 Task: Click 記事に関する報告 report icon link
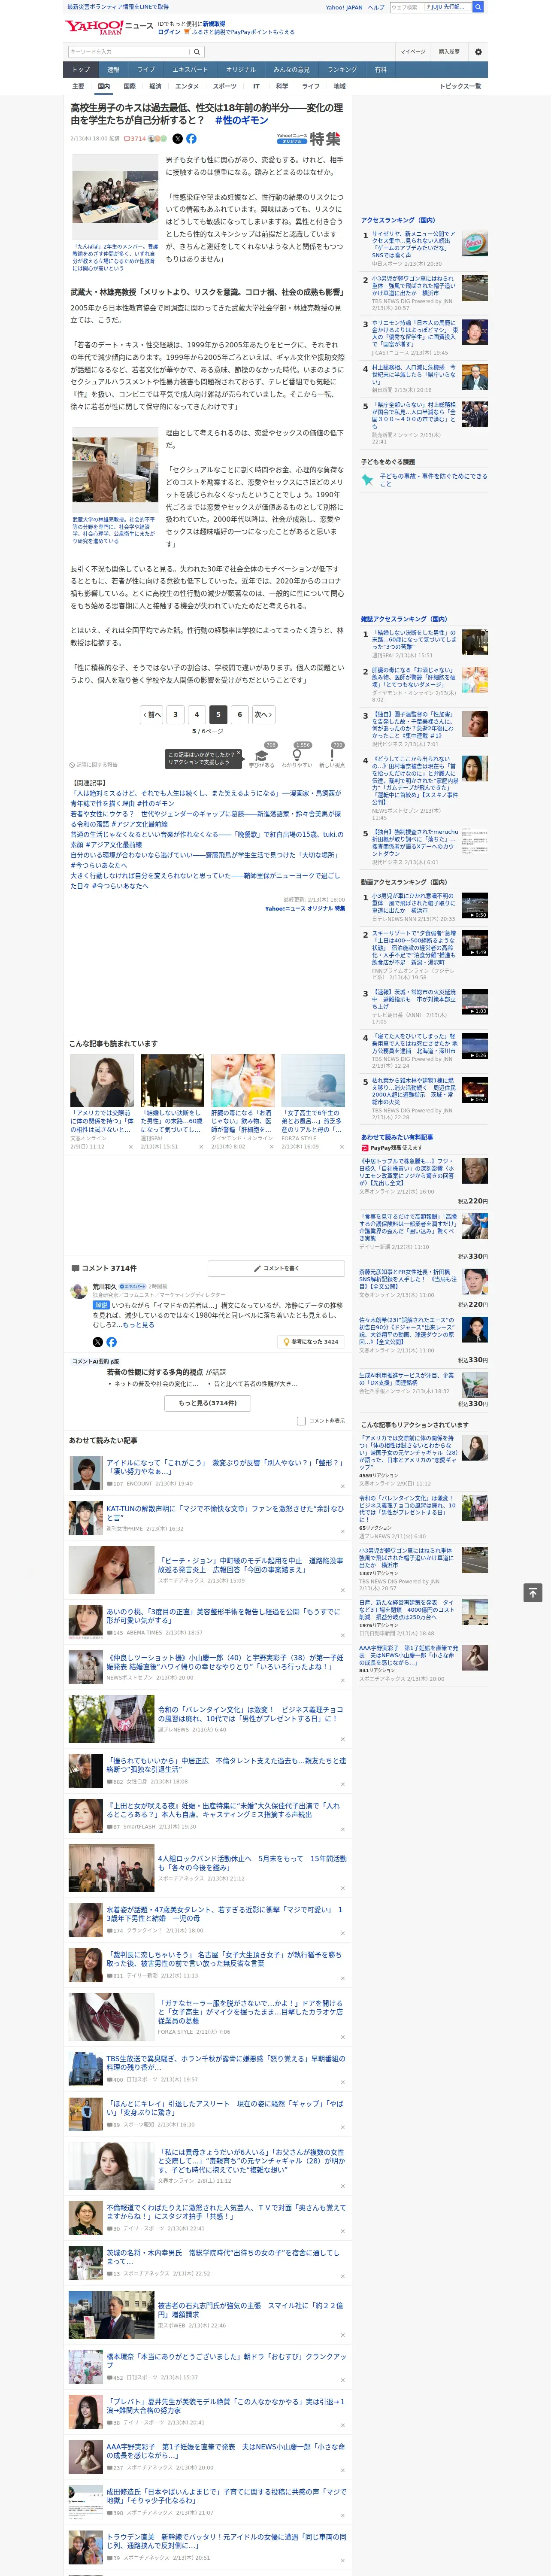click(93, 764)
